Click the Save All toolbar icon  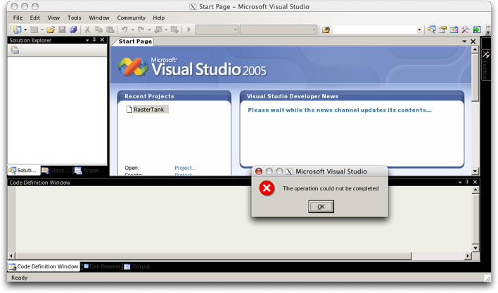coord(72,30)
